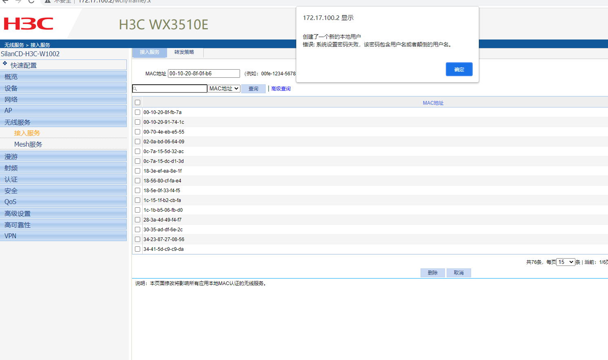Expand the 高可靠性 sidebar section

point(63,225)
